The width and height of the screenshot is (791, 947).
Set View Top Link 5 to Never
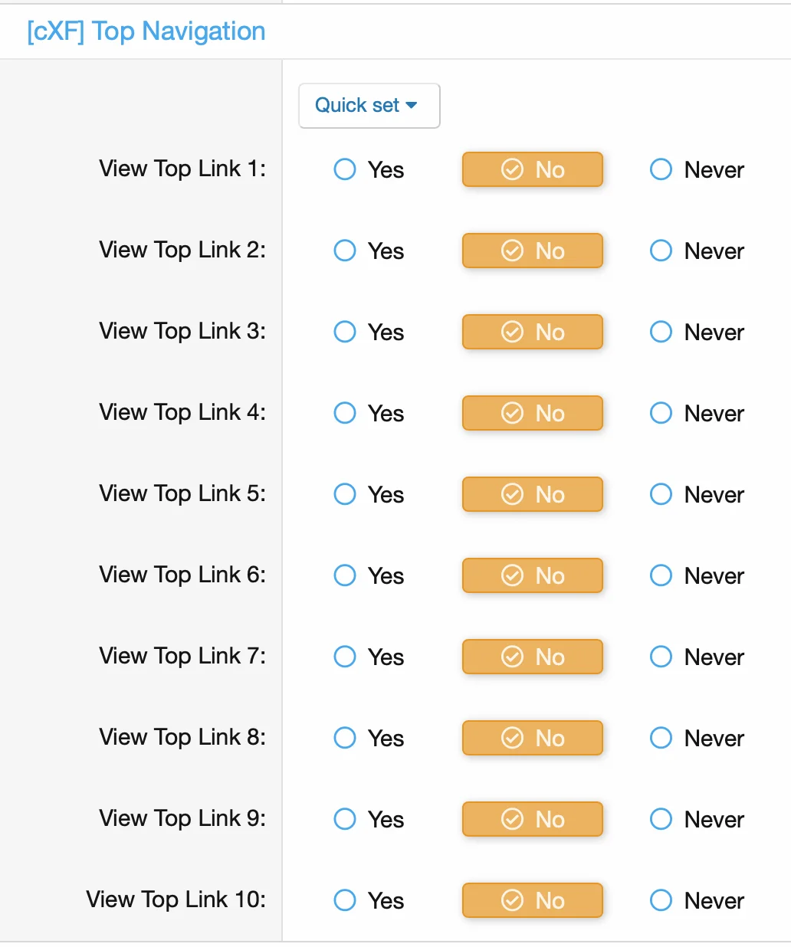(661, 494)
